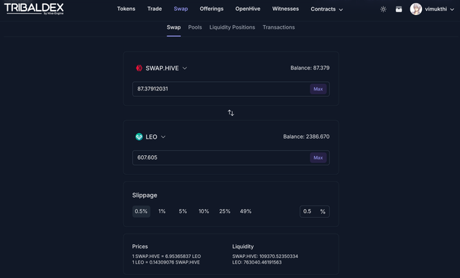Toggle the light/dark theme sun icon
Image resolution: width=460 pixels, height=278 pixels.
pos(383,9)
